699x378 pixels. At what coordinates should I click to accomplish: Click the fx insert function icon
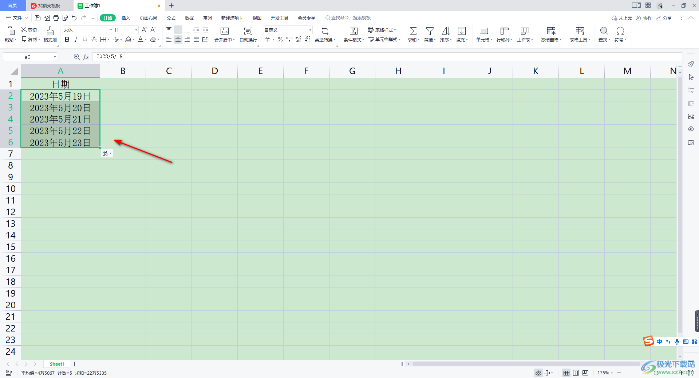point(86,57)
